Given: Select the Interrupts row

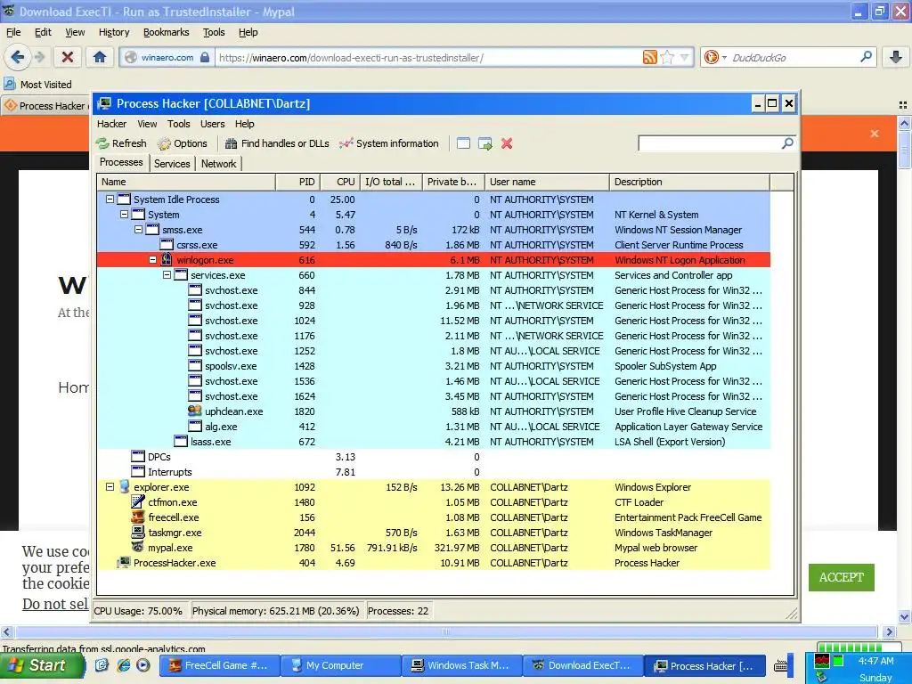Looking at the screenshot, I should [x=434, y=472].
